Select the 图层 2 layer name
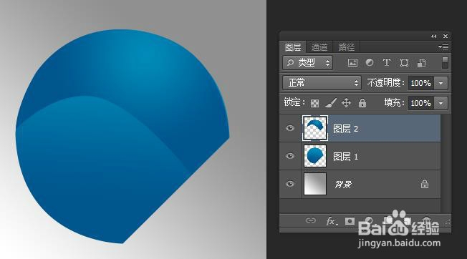Image resolution: width=467 pixels, height=259 pixels. (345, 129)
